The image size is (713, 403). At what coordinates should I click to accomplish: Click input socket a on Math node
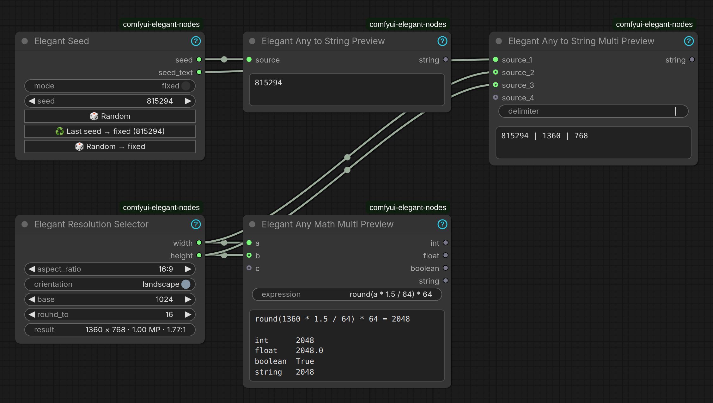coord(249,243)
